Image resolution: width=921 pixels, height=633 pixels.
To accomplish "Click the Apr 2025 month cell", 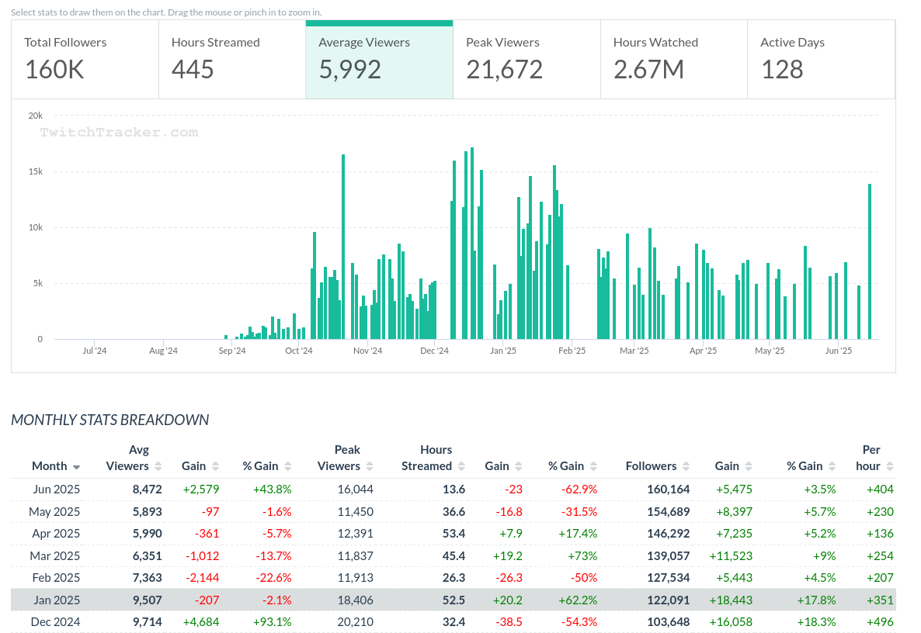I will (56, 533).
